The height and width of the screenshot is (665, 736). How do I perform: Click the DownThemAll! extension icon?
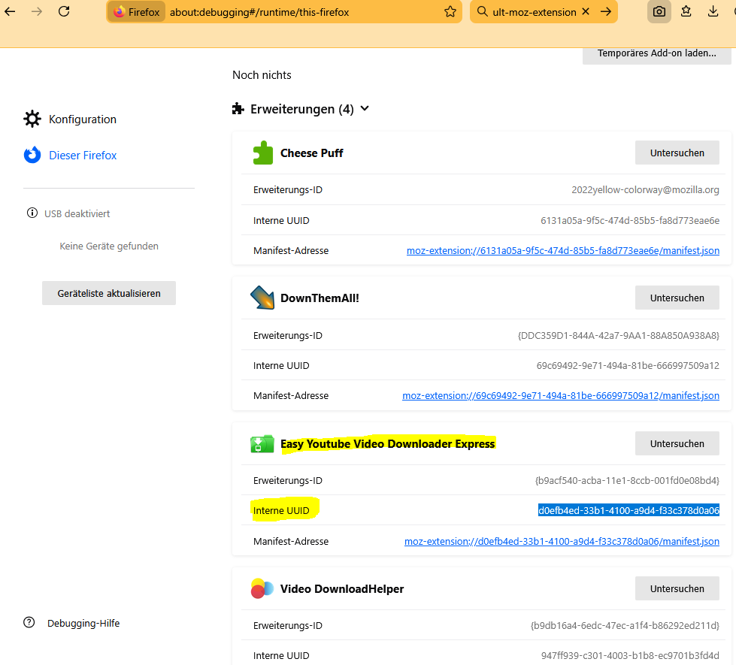pyautogui.click(x=262, y=298)
